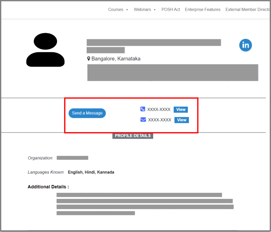Expand the Webinars dropdown menu
The width and height of the screenshot is (271, 232).
(x=144, y=10)
